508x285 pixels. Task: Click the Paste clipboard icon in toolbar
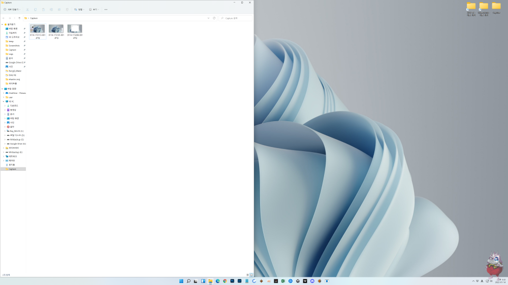click(x=43, y=9)
